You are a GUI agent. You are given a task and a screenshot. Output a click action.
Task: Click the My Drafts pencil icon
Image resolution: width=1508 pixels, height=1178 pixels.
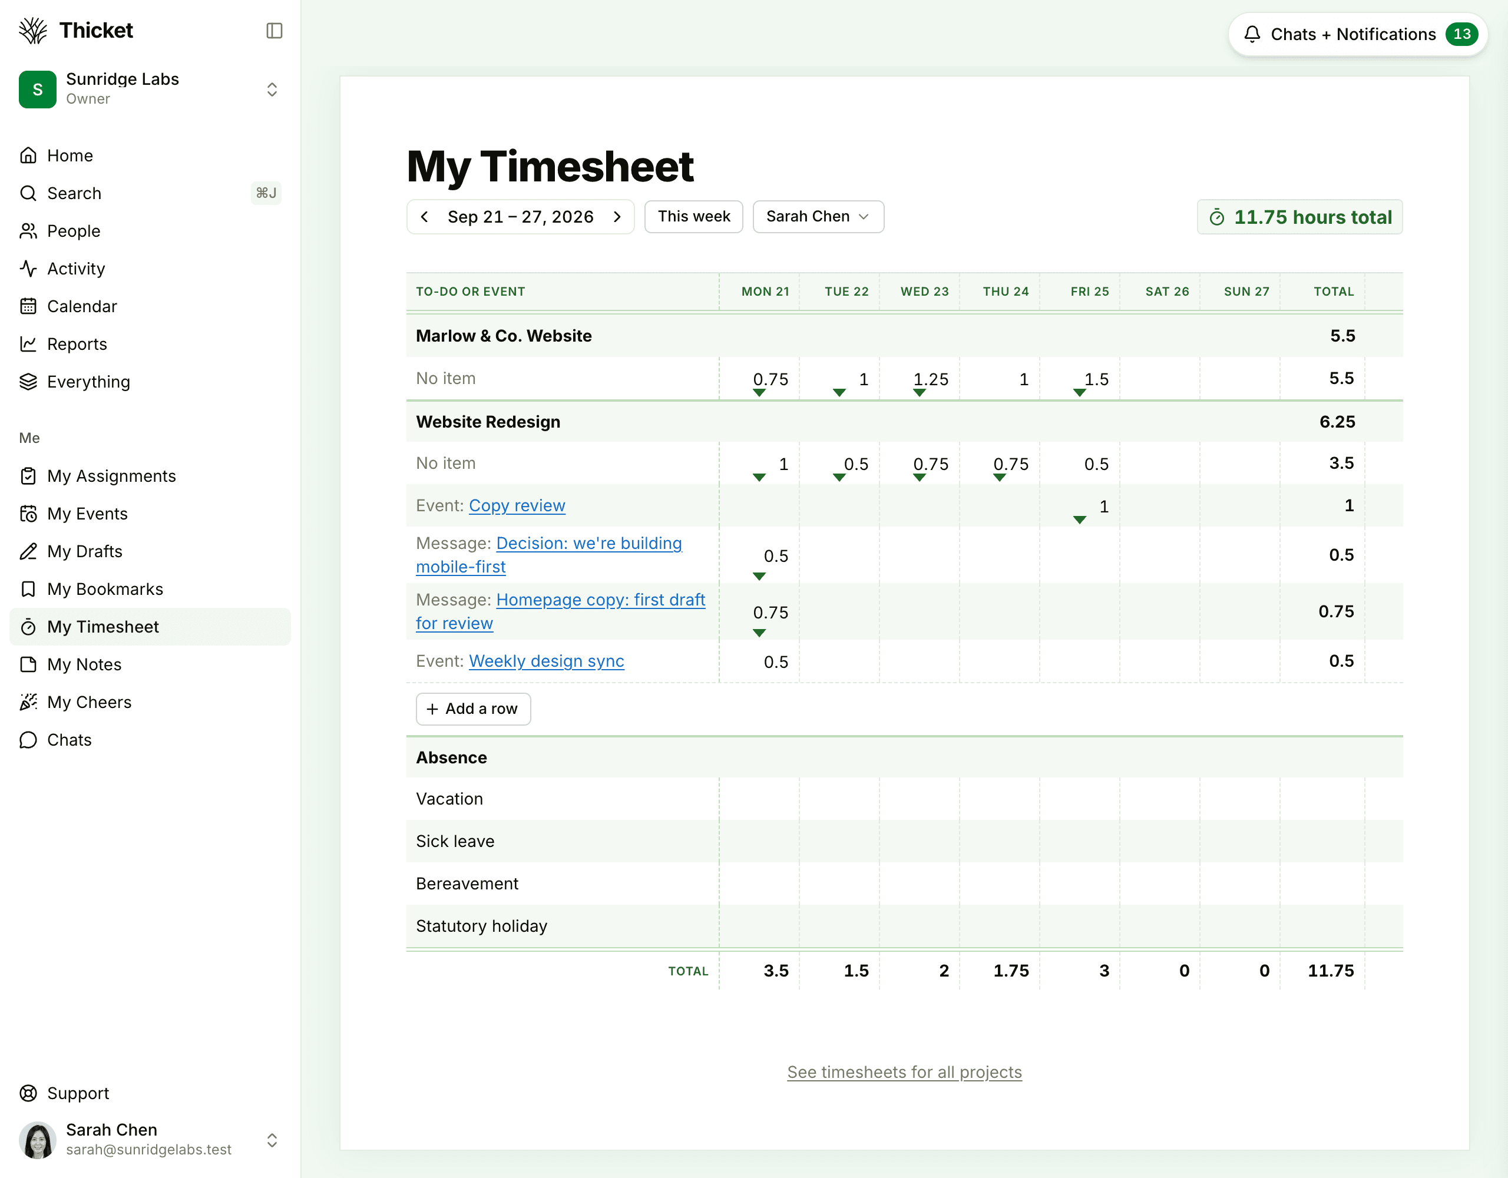tap(28, 551)
